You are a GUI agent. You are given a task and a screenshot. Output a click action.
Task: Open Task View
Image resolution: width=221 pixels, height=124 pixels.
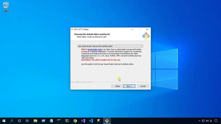coord(27,121)
